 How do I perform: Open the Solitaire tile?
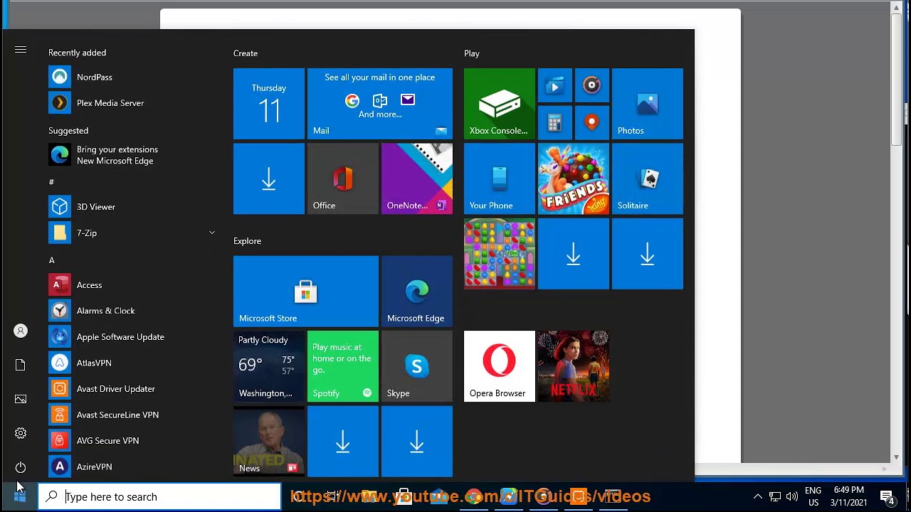(x=648, y=178)
